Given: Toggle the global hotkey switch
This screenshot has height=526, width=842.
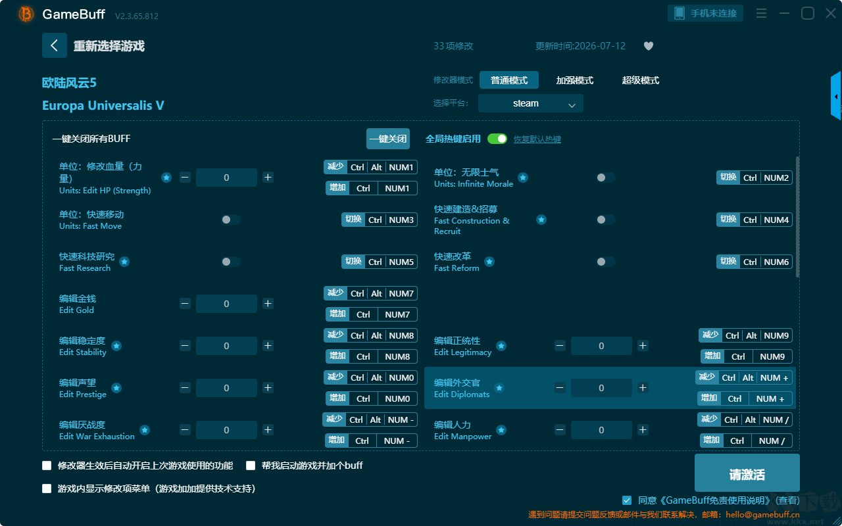Looking at the screenshot, I should 497,139.
